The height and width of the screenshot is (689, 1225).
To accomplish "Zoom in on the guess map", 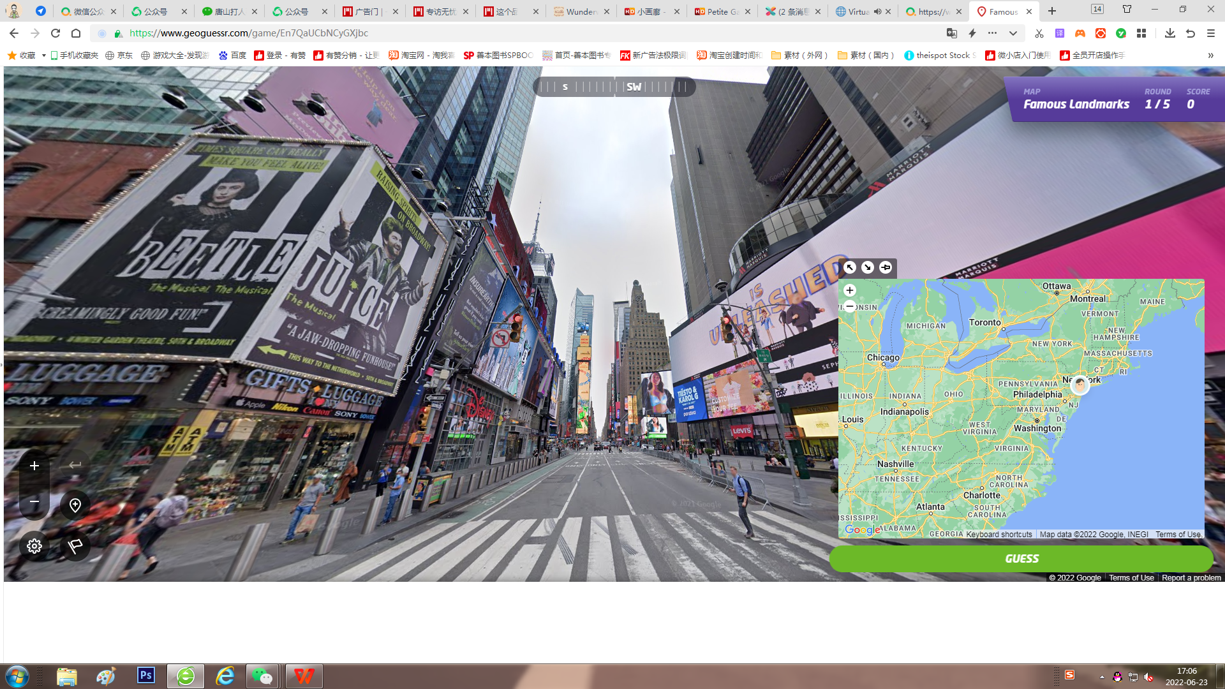I will pyautogui.click(x=850, y=290).
